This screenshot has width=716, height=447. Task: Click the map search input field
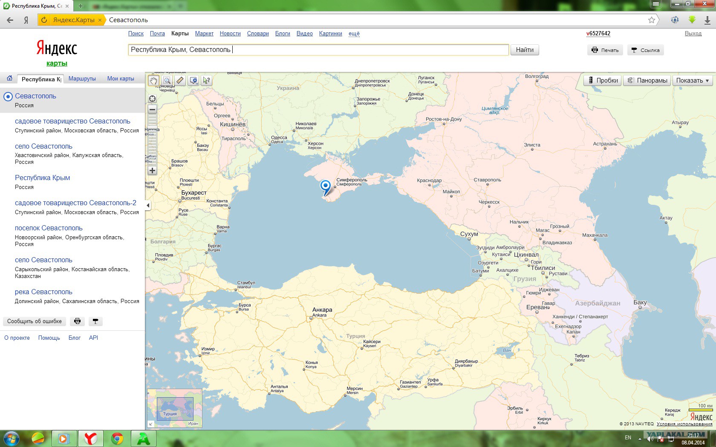click(x=318, y=50)
